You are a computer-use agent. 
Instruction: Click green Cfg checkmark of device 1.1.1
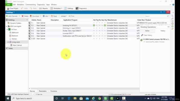click(105, 26)
